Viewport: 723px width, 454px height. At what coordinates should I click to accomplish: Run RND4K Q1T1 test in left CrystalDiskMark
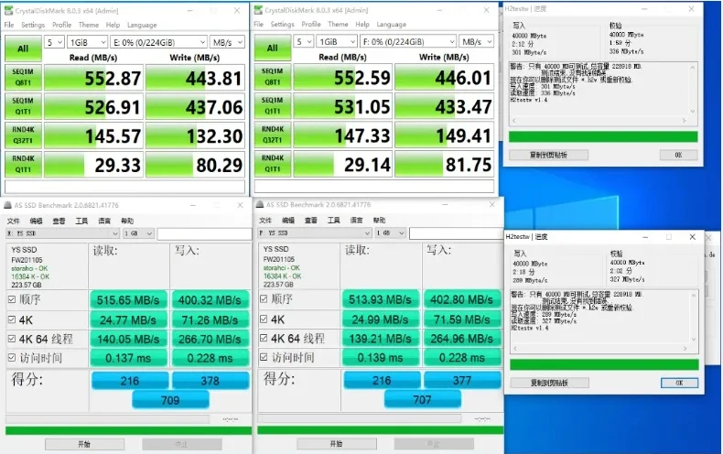(22, 165)
